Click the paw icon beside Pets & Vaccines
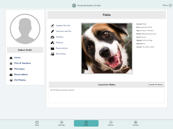 (x=11, y=63)
